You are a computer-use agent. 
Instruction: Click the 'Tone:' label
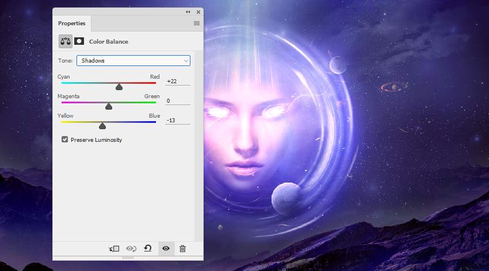pos(65,61)
